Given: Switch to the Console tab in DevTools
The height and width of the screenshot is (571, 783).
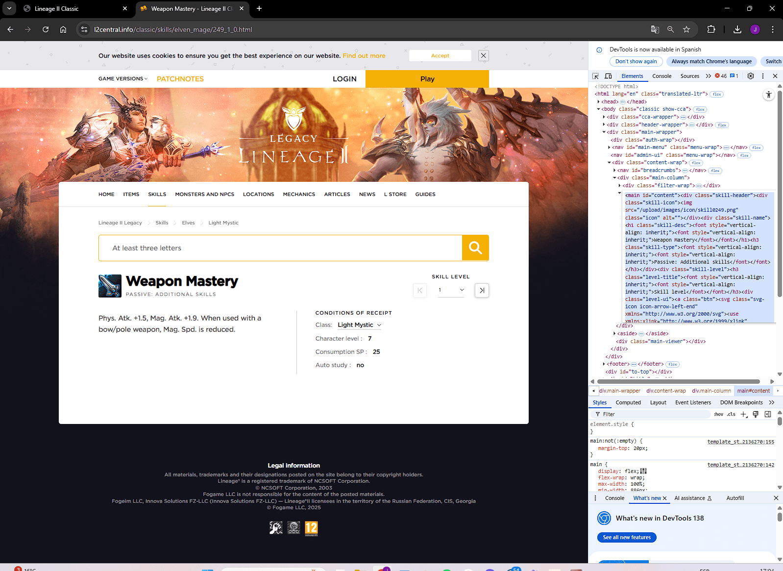Looking at the screenshot, I should (661, 76).
